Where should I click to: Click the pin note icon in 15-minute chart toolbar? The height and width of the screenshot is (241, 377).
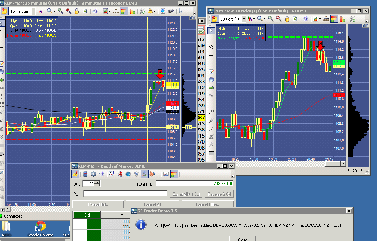tap(4, 11)
